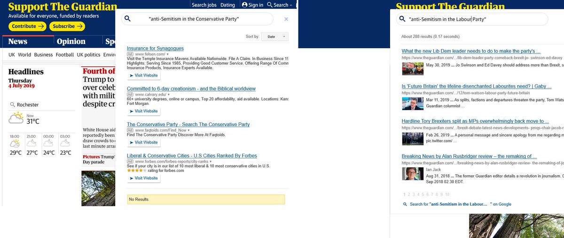Click the yellow Contribute button
The image size is (564, 238).
[x=28, y=26]
